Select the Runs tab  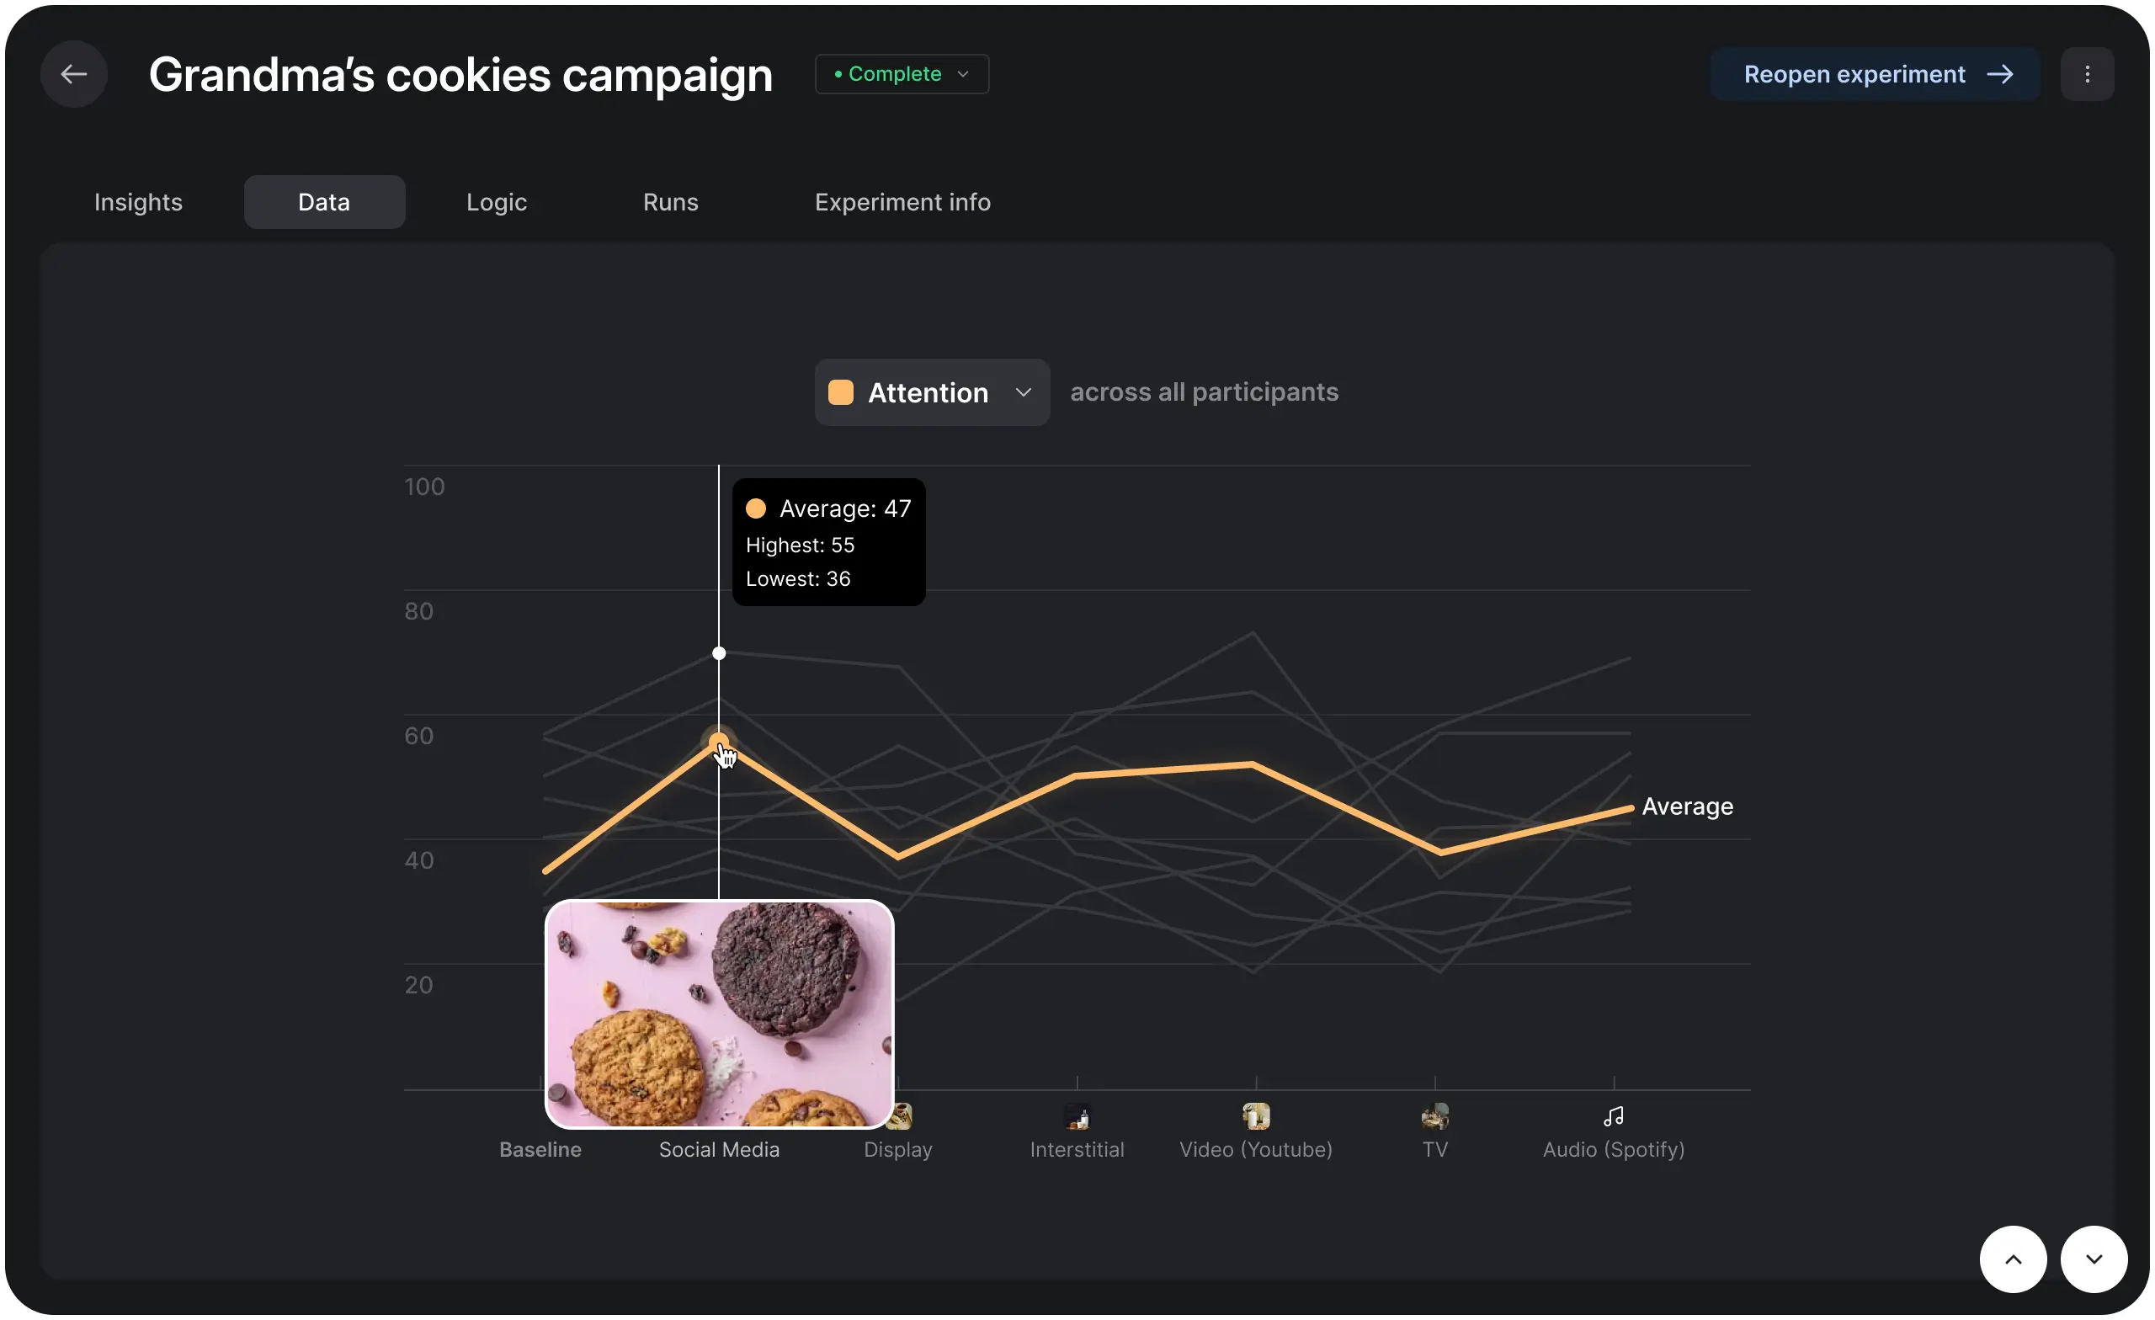pos(671,202)
